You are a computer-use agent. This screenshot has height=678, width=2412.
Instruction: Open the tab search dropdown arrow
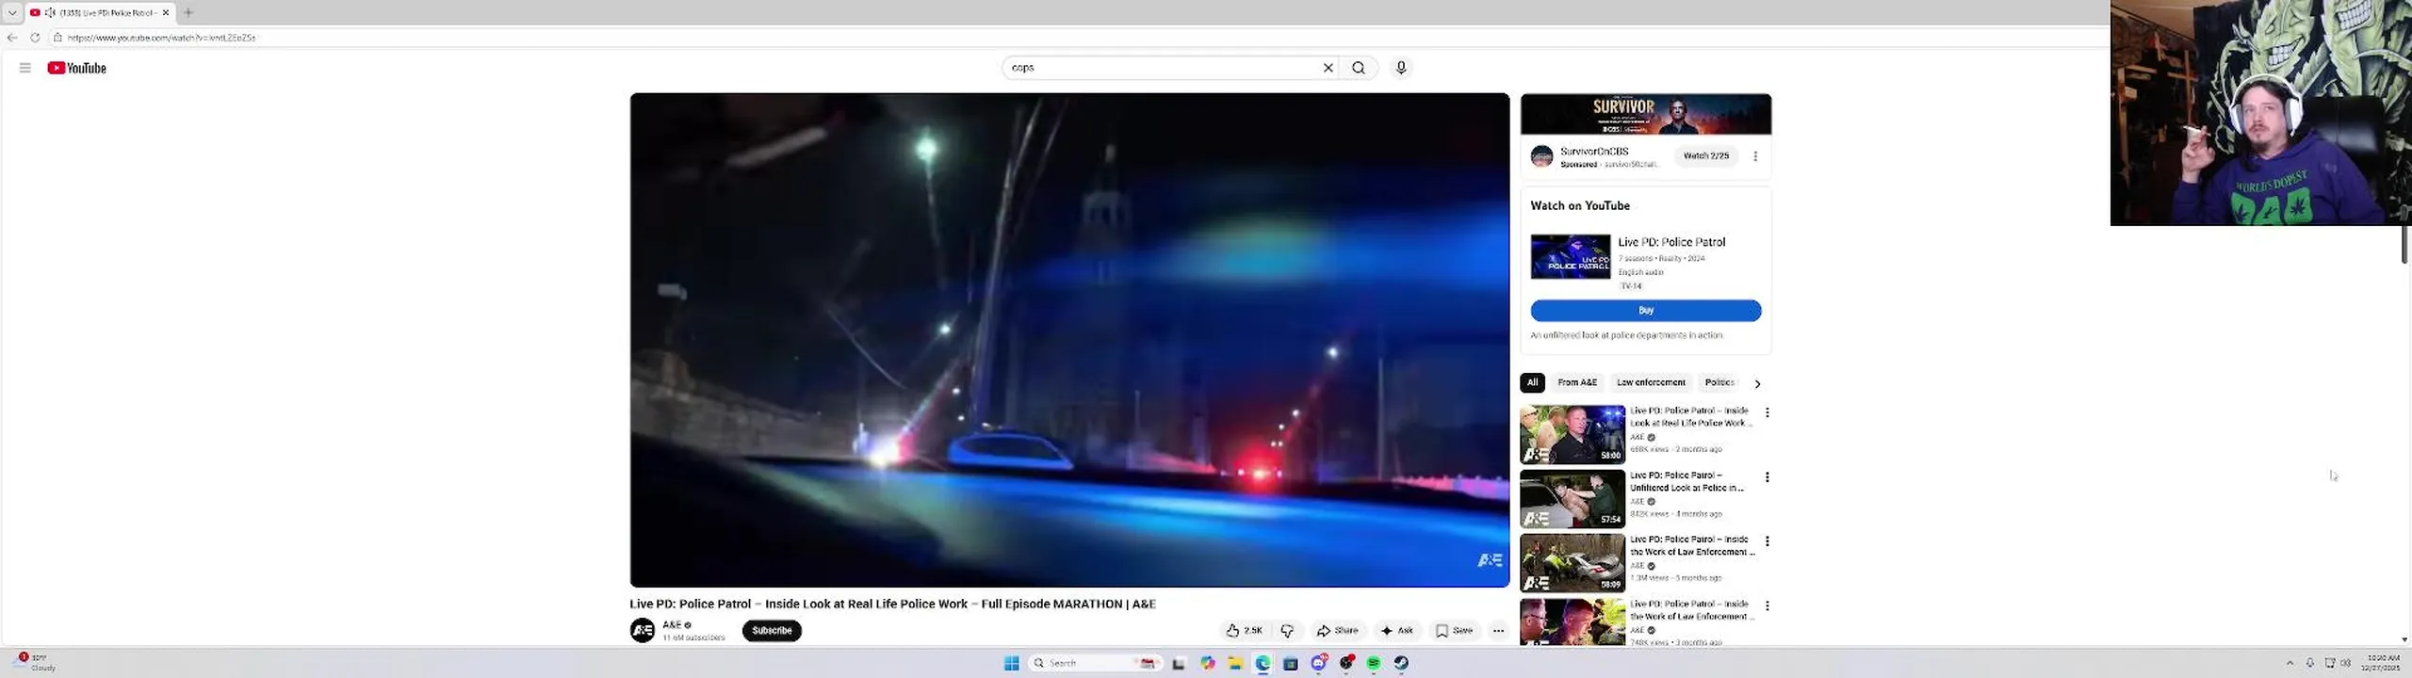12,12
